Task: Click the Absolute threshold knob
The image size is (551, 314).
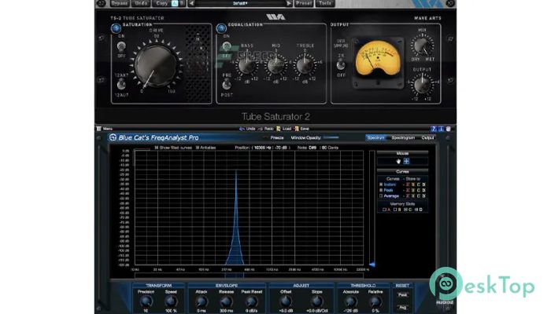Action: (x=350, y=301)
